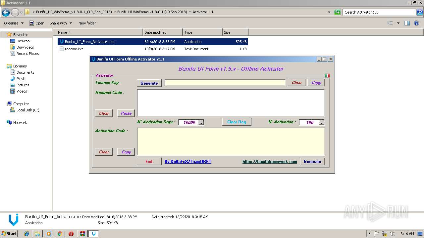Click bottom Generate activation button
The image size is (424, 238).
point(312,161)
